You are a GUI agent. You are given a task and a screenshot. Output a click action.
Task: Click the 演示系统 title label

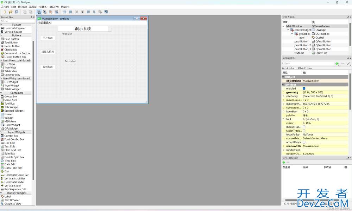pyautogui.click(x=83, y=29)
